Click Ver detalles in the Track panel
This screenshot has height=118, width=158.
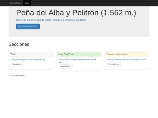[x=18, y=64]
